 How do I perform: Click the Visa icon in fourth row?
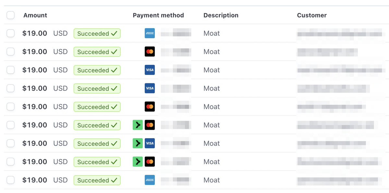[x=150, y=88]
